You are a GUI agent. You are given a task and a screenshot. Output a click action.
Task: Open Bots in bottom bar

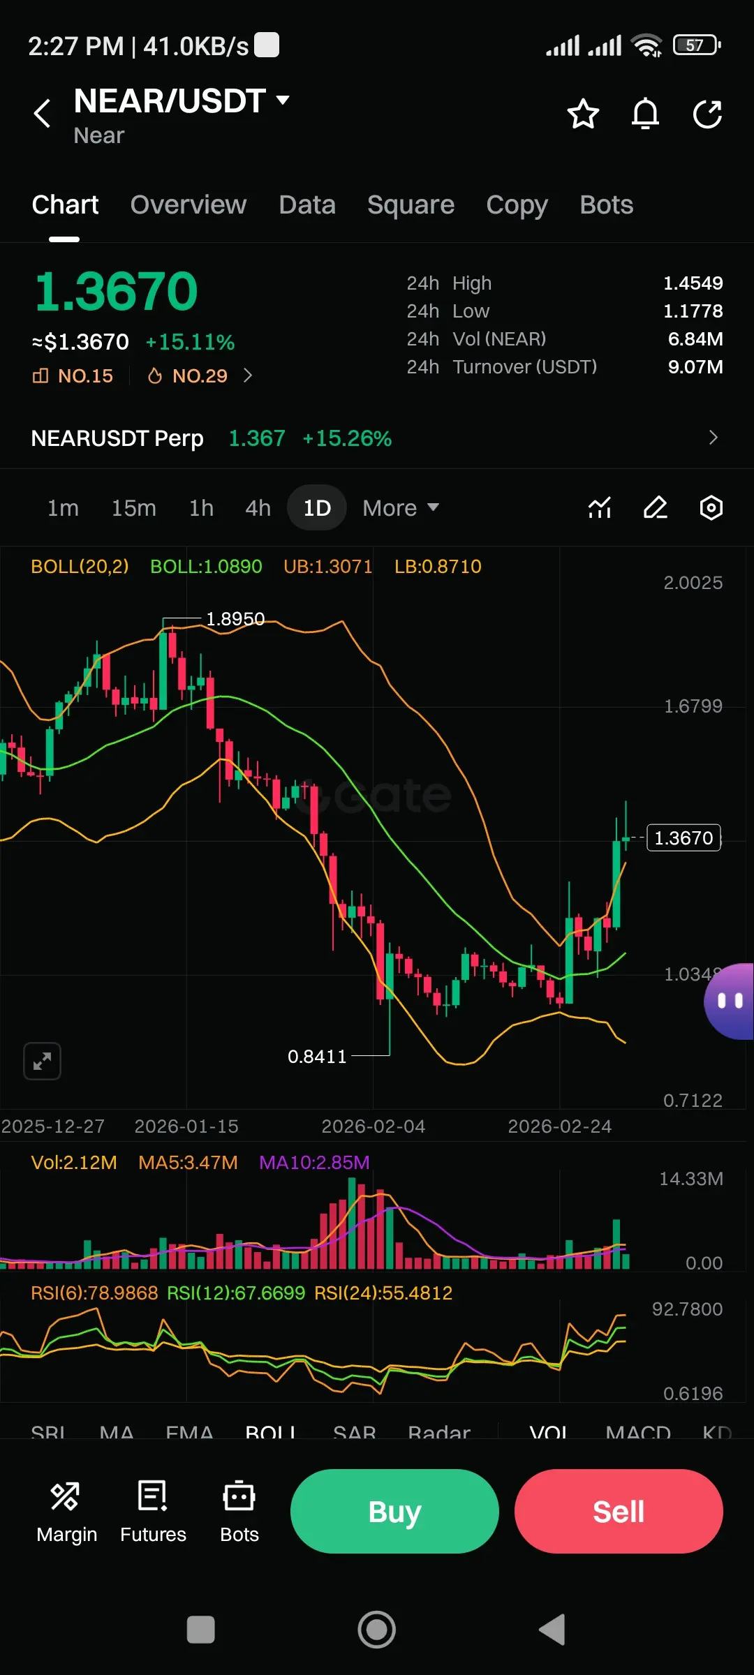[x=239, y=1512]
